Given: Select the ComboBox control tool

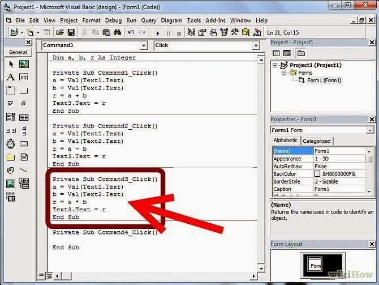Looking at the screenshot, I should (11, 117).
